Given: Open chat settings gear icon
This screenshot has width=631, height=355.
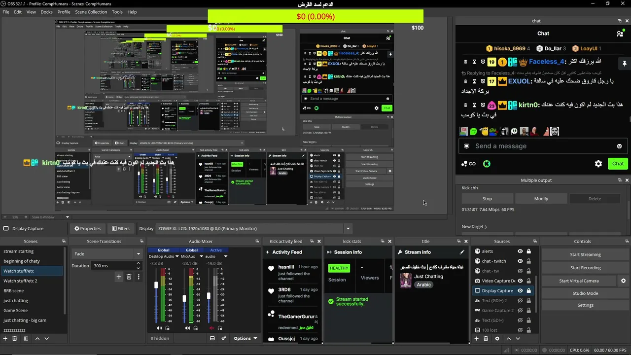Looking at the screenshot, I should (598, 164).
